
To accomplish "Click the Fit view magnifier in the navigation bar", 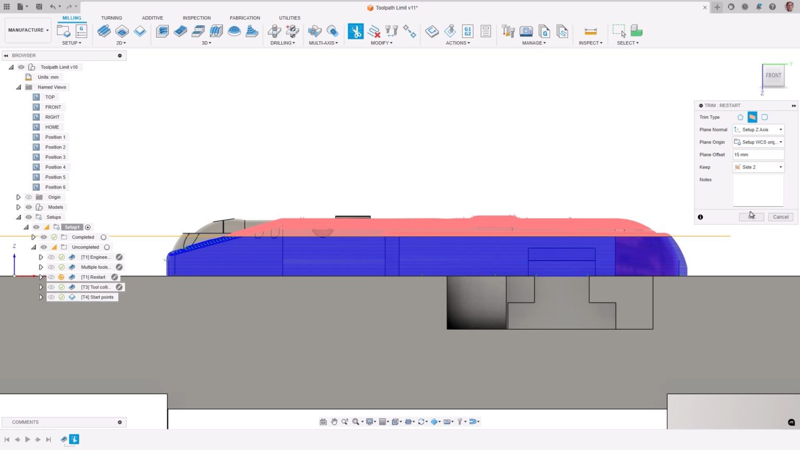I will [x=356, y=421].
